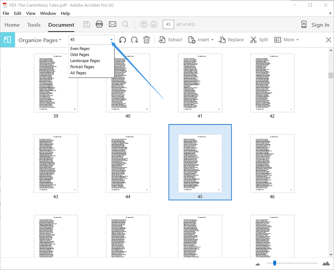This screenshot has height=270, width=334.
Task: Click the search magnifier icon
Action: pyautogui.click(x=125, y=24)
